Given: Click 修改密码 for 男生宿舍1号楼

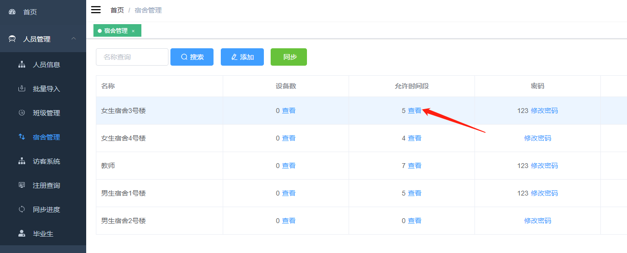Looking at the screenshot, I should 544,193.
